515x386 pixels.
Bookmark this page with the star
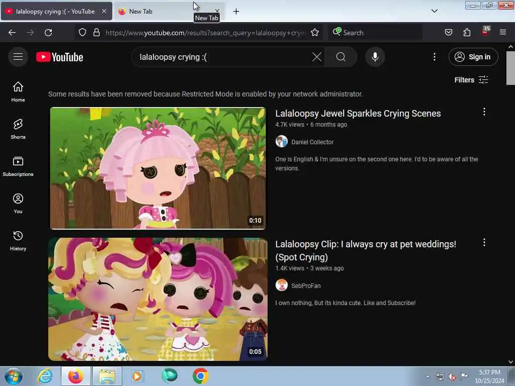point(315,33)
